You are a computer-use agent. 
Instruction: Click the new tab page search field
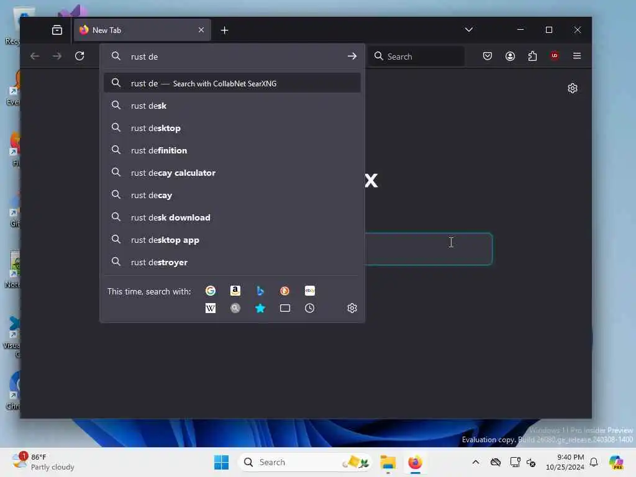click(429, 248)
